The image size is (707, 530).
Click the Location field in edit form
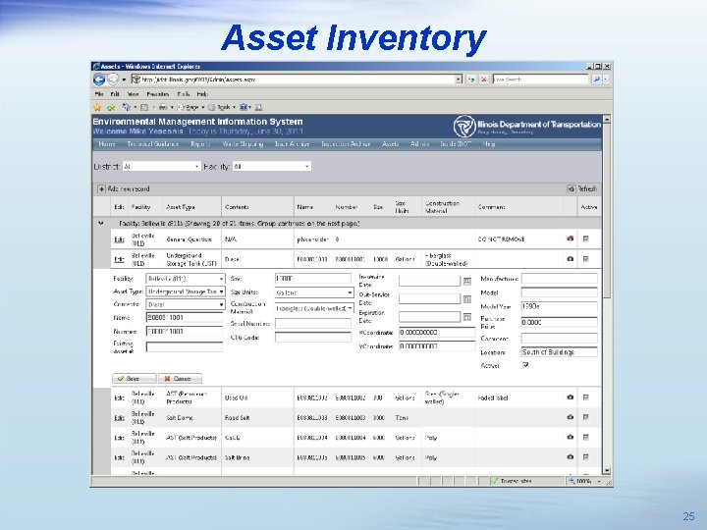point(559,352)
